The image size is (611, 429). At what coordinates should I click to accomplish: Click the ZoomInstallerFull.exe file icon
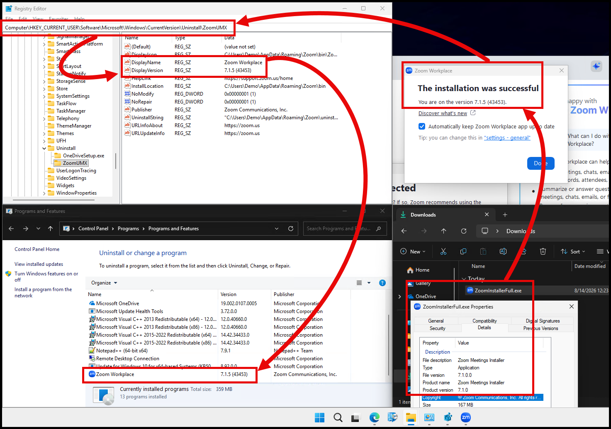point(470,290)
